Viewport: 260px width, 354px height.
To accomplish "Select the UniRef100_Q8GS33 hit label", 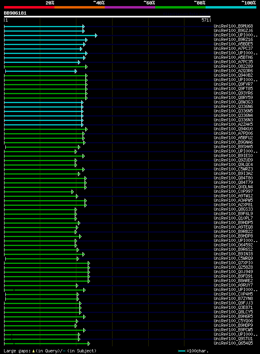I will tap(233, 209).
